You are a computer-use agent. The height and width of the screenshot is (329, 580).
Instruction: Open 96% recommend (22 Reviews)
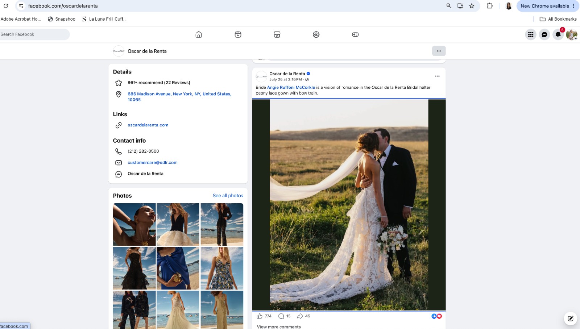[159, 83]
